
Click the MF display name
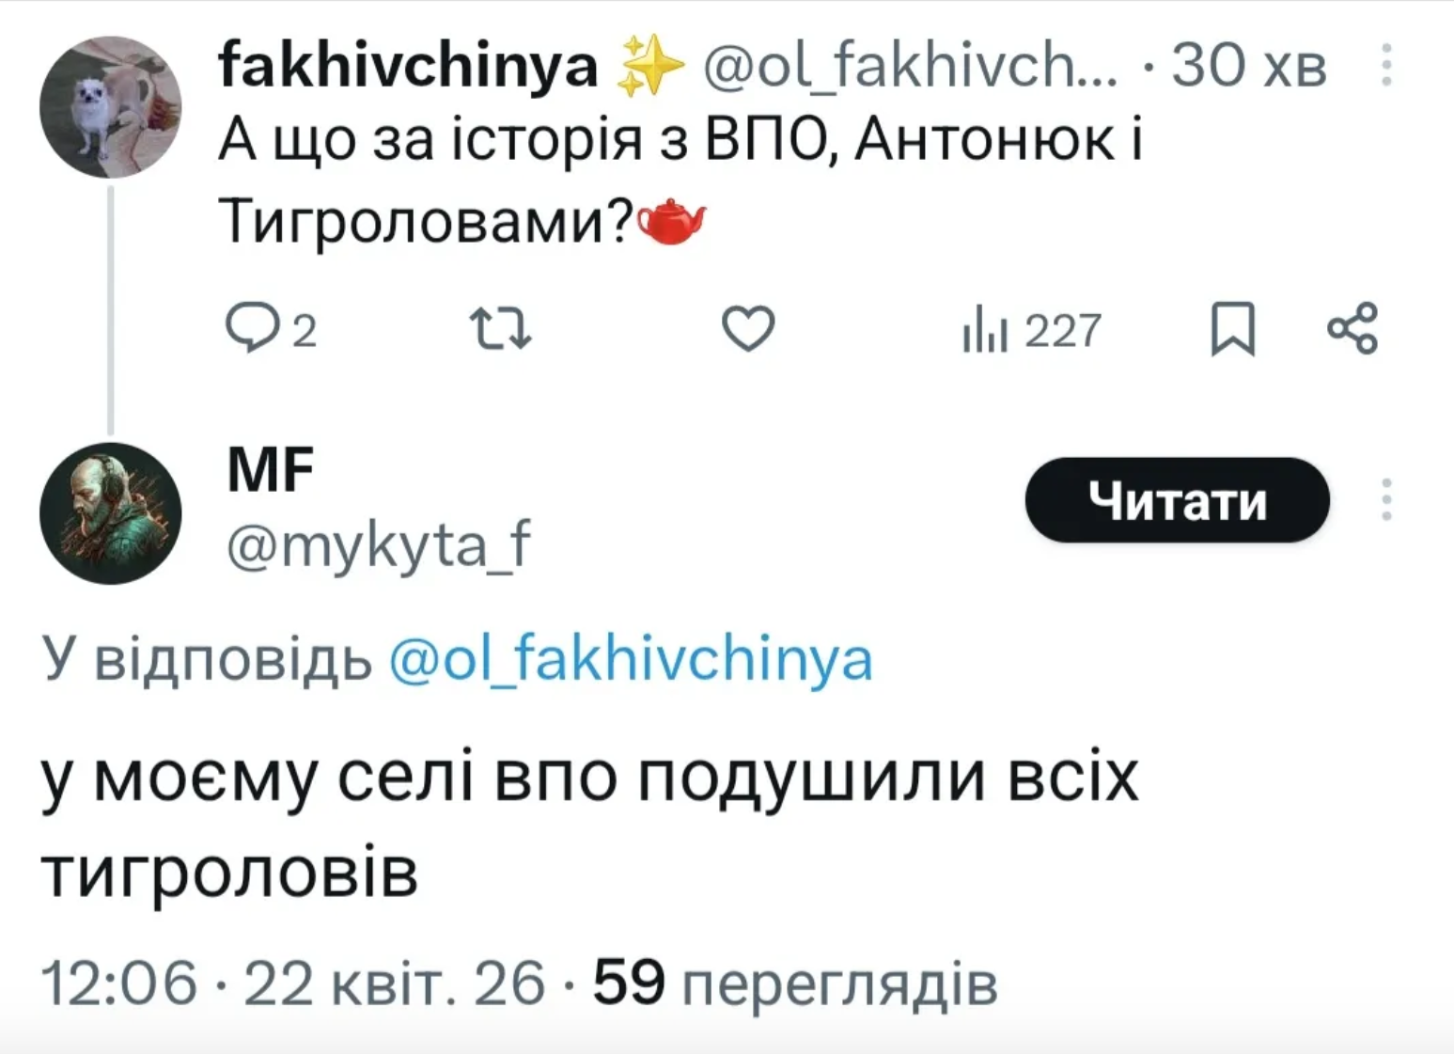coord(271,470)
